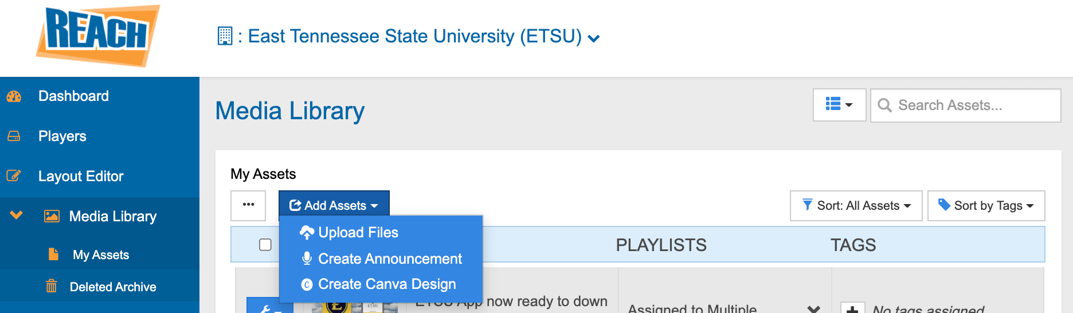This screenshot has height=313, width=1073.
Task: Click the Layout Editor pencil icon
Action: pos(14,176)
